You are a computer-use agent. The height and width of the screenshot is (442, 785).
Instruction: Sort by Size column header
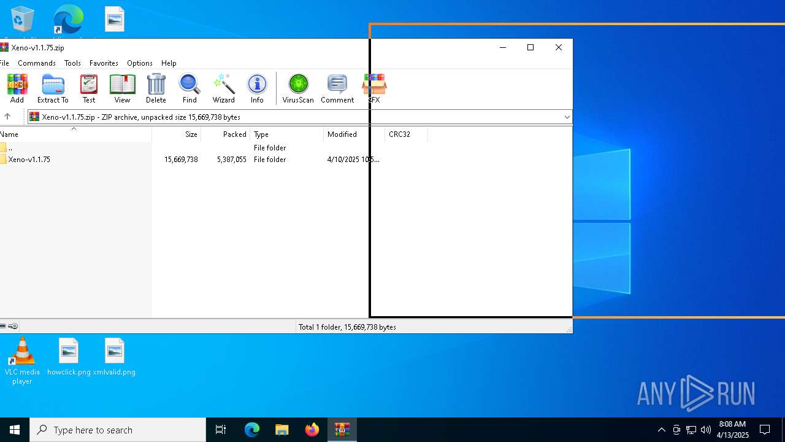click(177, 134)
